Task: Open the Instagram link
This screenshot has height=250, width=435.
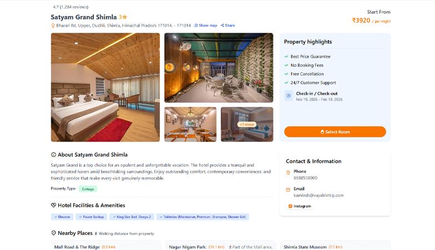Action: (x=300, y=206)
